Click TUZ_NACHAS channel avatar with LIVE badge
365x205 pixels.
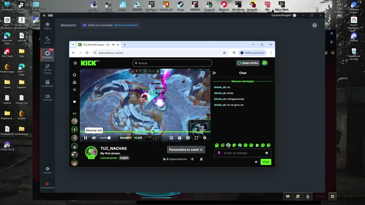91,152
